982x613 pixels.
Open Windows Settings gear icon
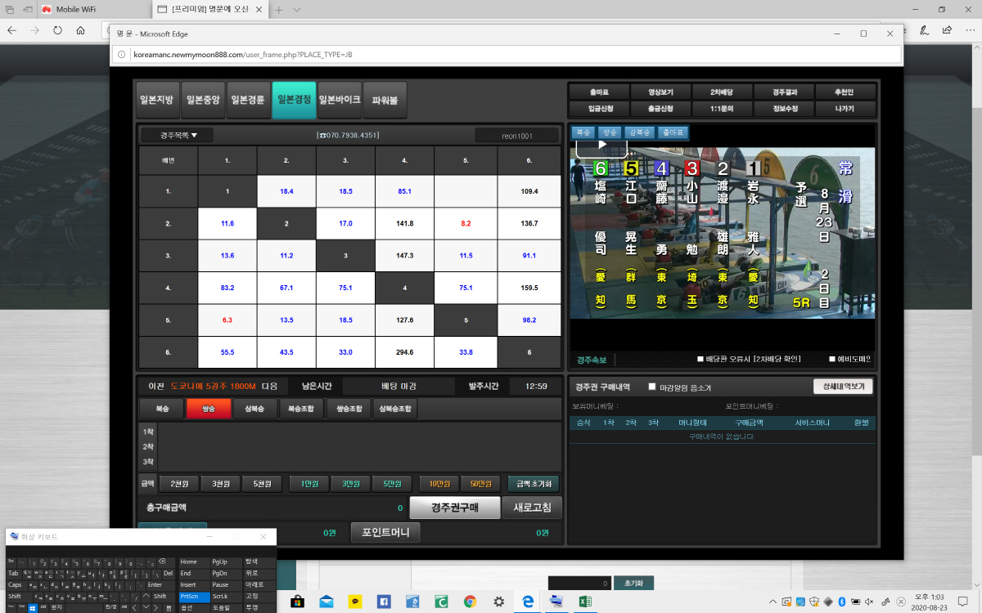coord(498,602)
